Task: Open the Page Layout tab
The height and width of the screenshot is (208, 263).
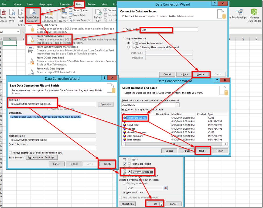Action: [x=46, y=5]
